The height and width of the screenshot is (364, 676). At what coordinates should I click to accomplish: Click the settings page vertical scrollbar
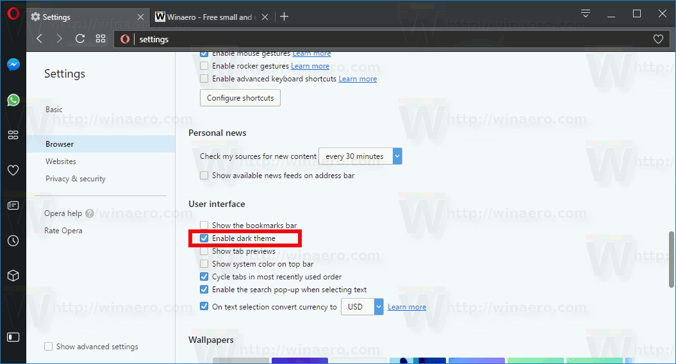[672, 256]
